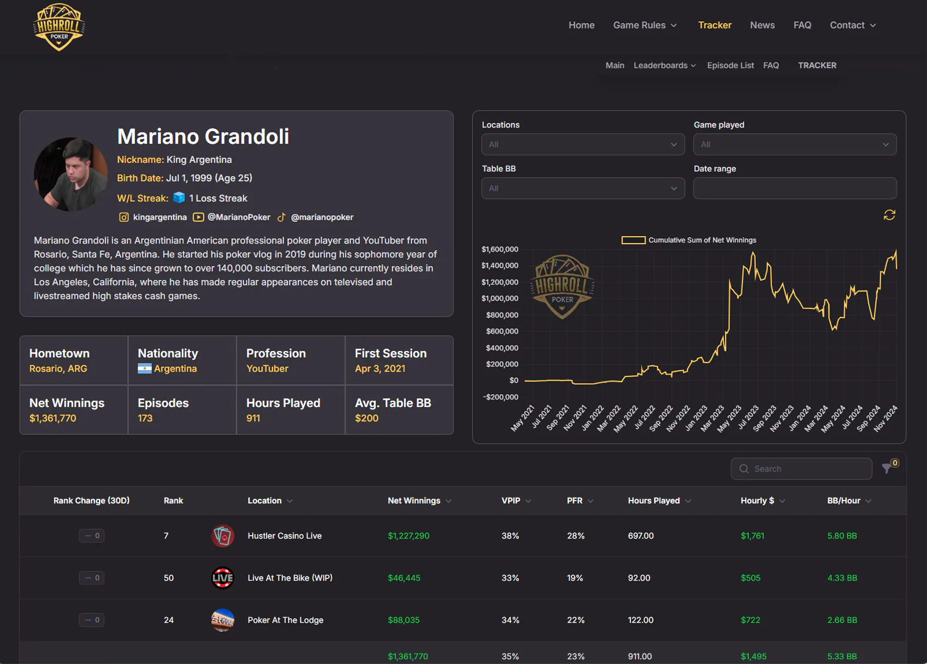This screenshot has width=927, height=664.
Task: Click the TikTok icon beside @marianopoker
Action: (281, 217)
